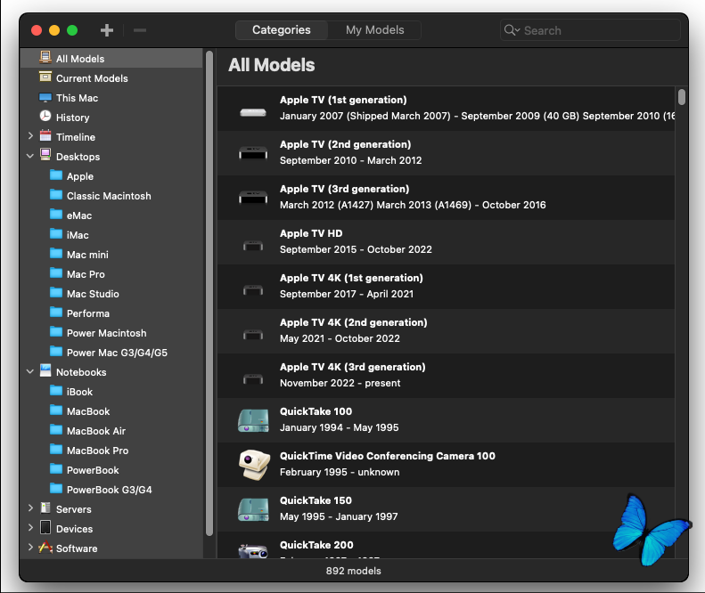Viewport: 705px width, 593px height.
Task: Click the Timeline calendar icon
Action: pos(45,135)
